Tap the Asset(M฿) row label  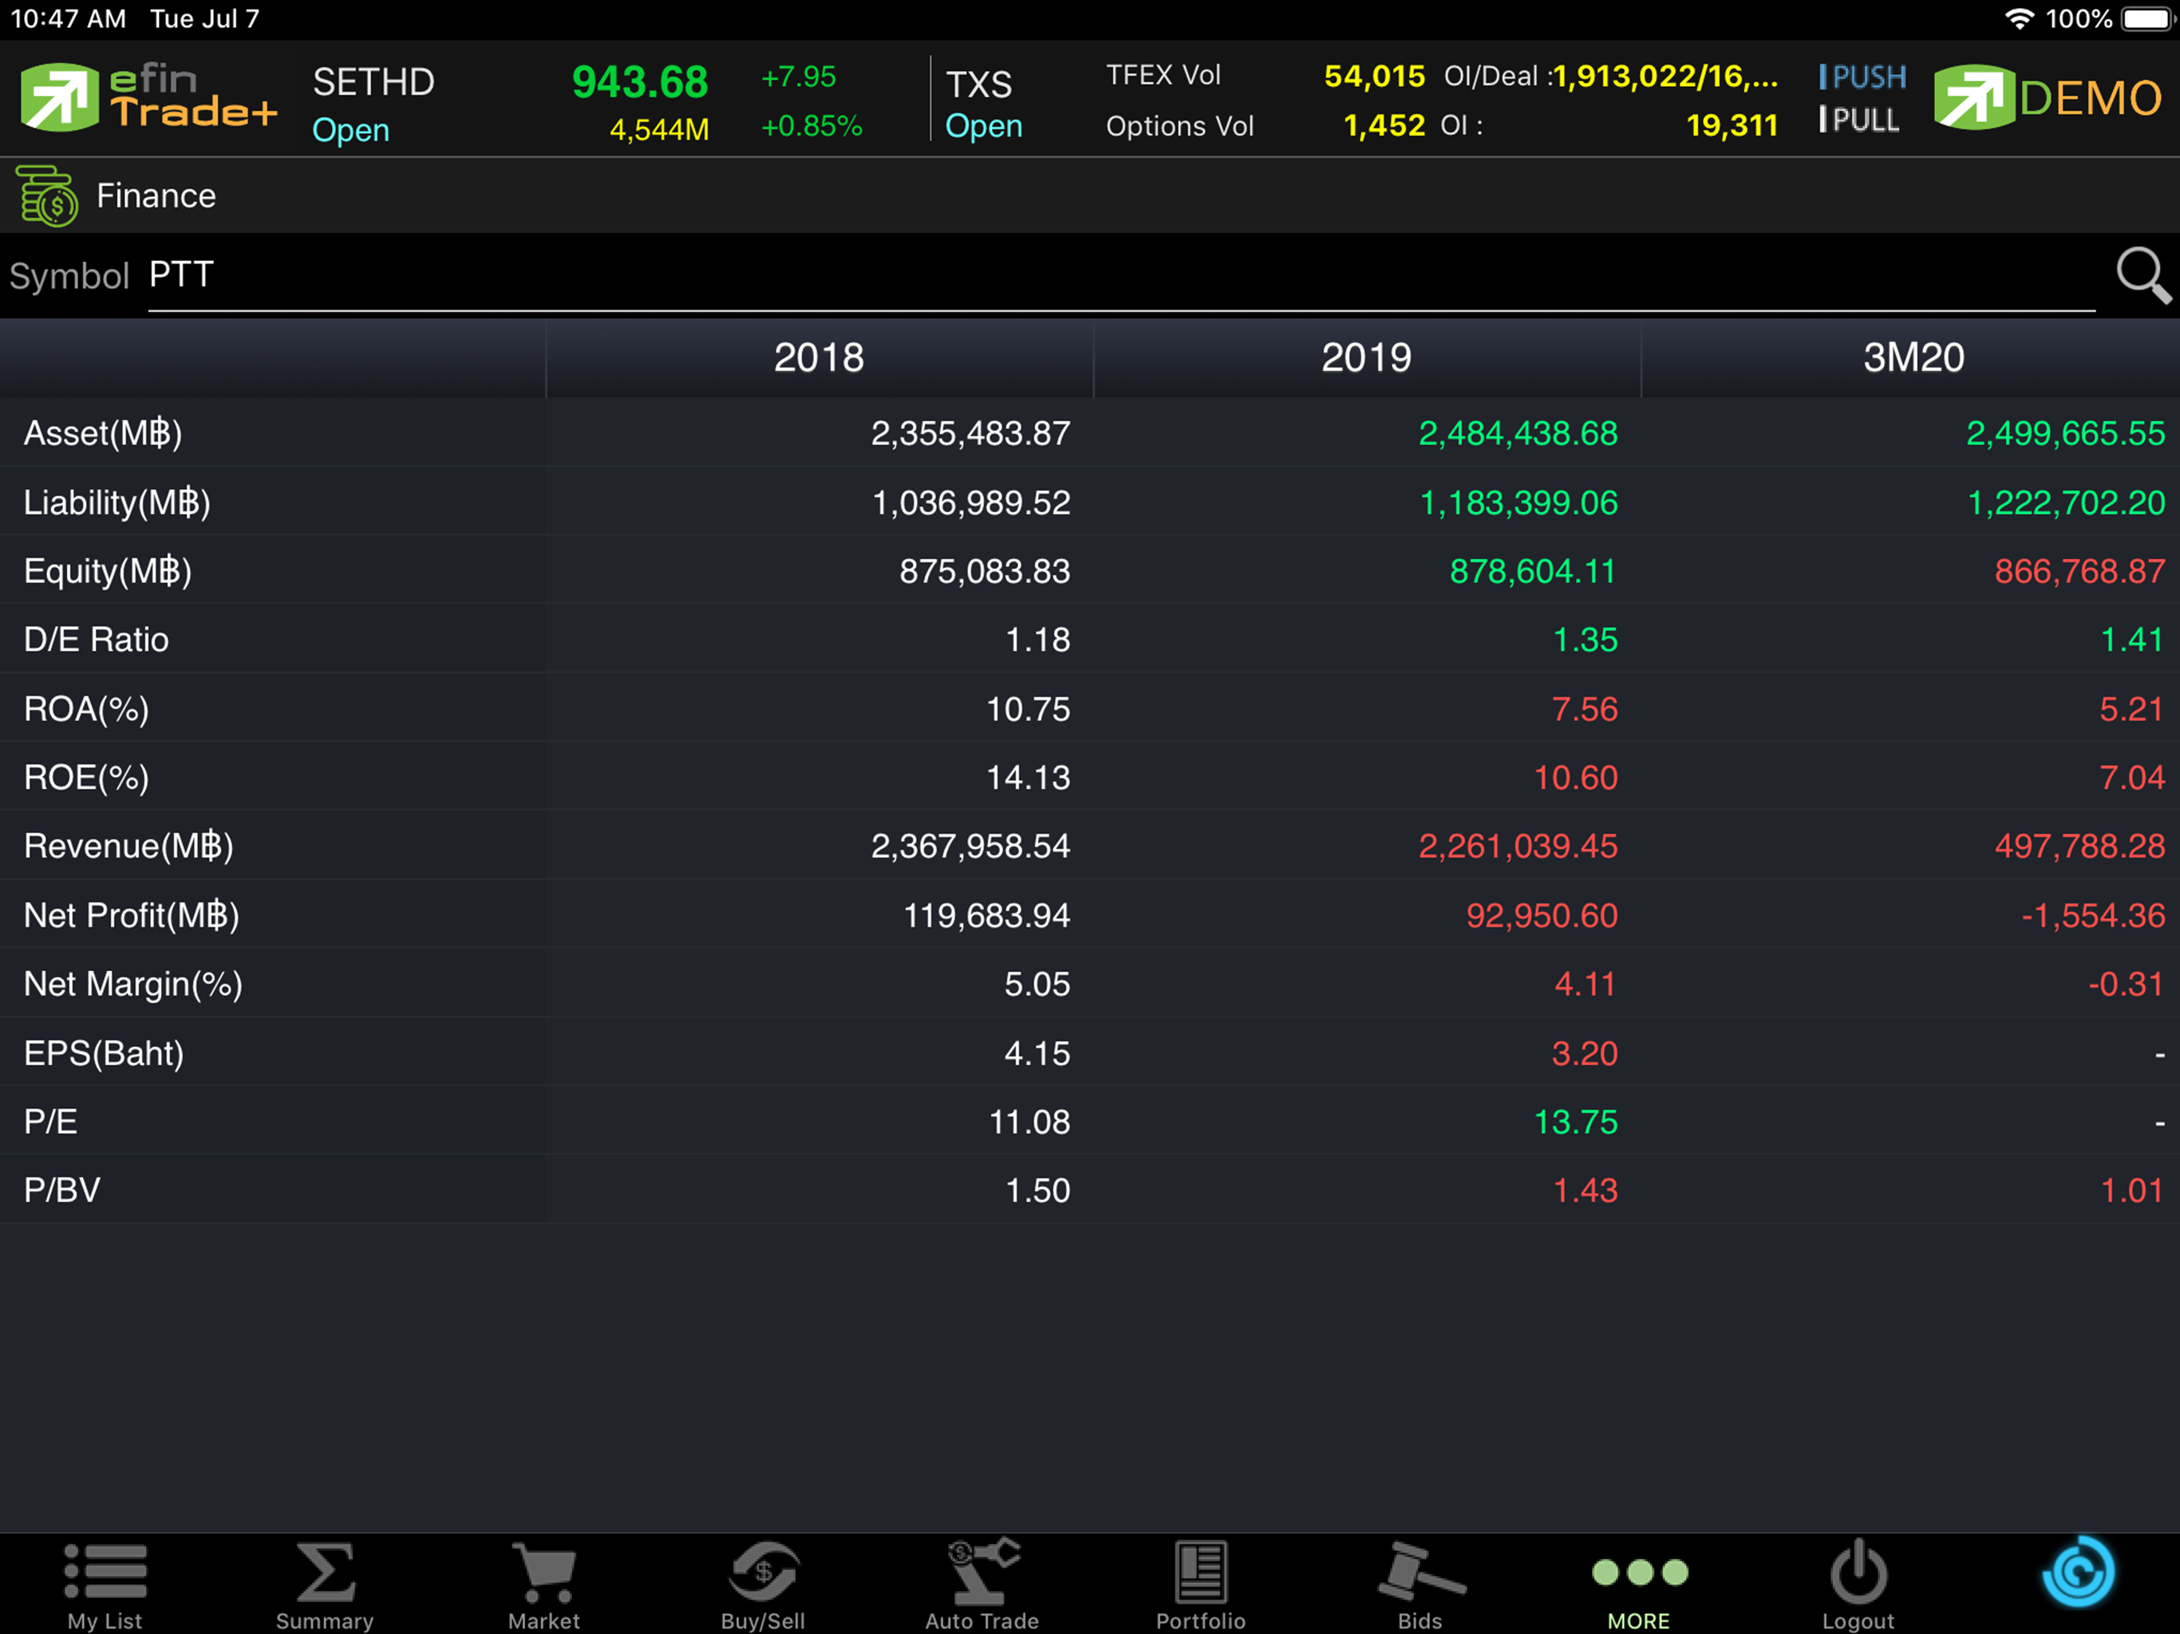click(104, 433)
